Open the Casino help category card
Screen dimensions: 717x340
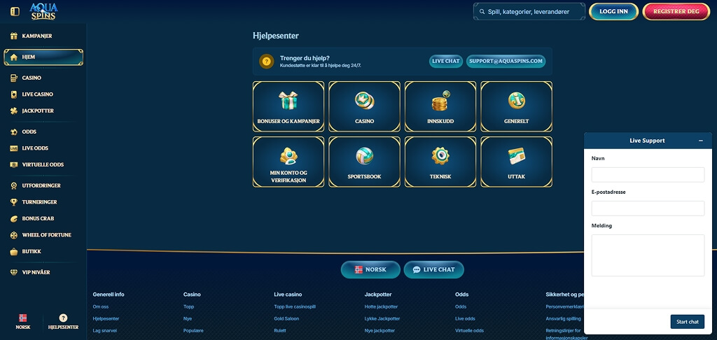pos(364,106)
